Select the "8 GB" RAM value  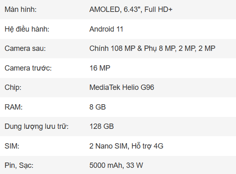[97, 107]
